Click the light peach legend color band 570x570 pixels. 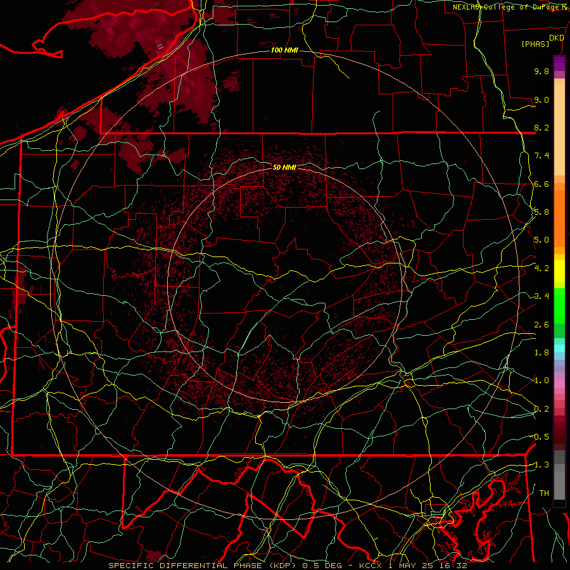559,131
